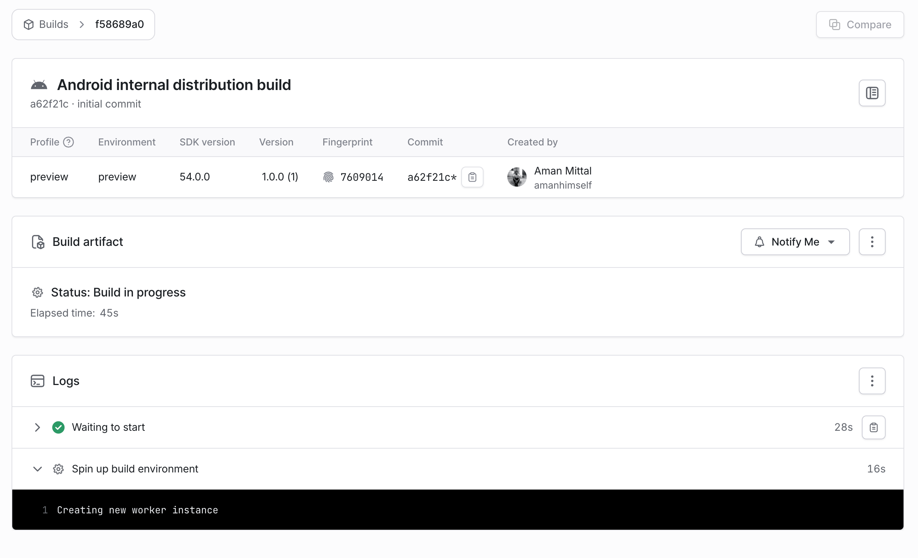This screenshot has height=558, width=918.
Task: Click the Logs terminal icon
Action: pyautogui.click(x=37, y=381)
